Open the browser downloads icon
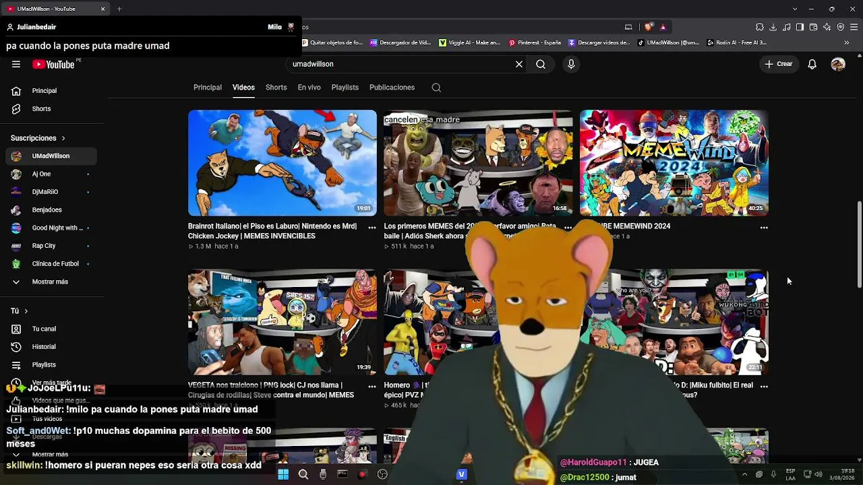The width and height of the screenshot is (863, 485). (773, 27)
